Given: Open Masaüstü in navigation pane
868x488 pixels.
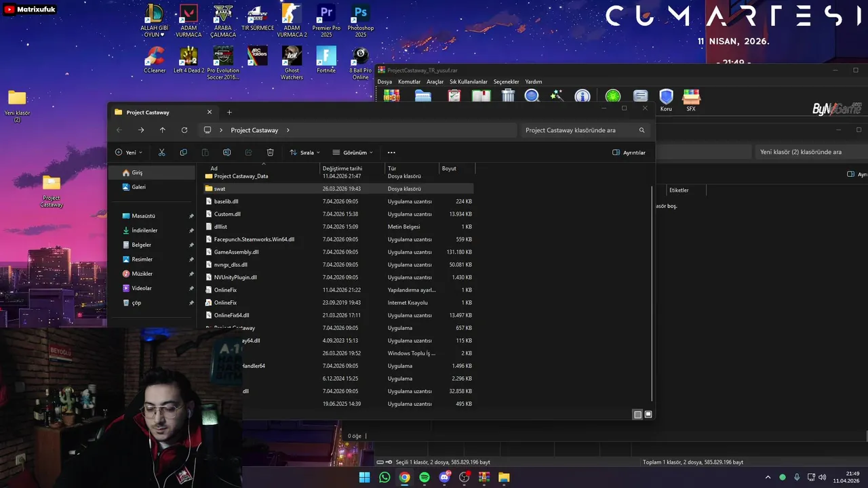Looking at the screenshot, I should 152,216.
